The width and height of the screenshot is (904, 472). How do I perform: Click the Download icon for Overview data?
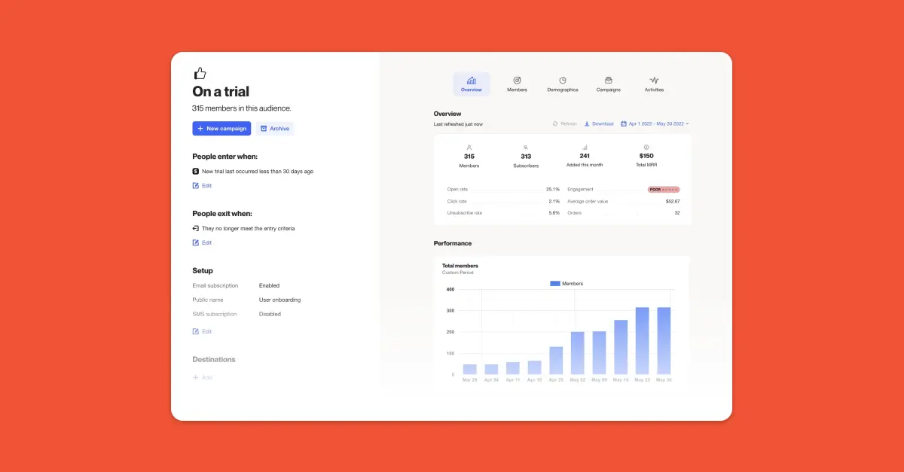click(588, 123)
